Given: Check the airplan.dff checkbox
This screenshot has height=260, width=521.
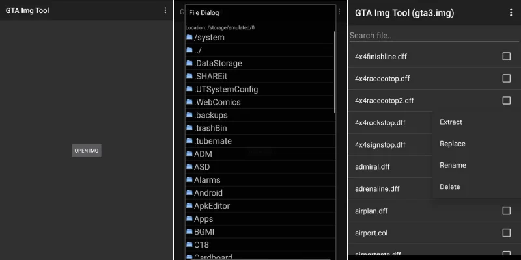Looking at the screenshot, I should 507,211.
